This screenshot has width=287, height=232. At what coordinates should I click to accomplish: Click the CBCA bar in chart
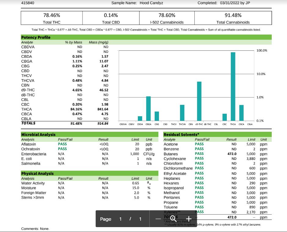241,113
